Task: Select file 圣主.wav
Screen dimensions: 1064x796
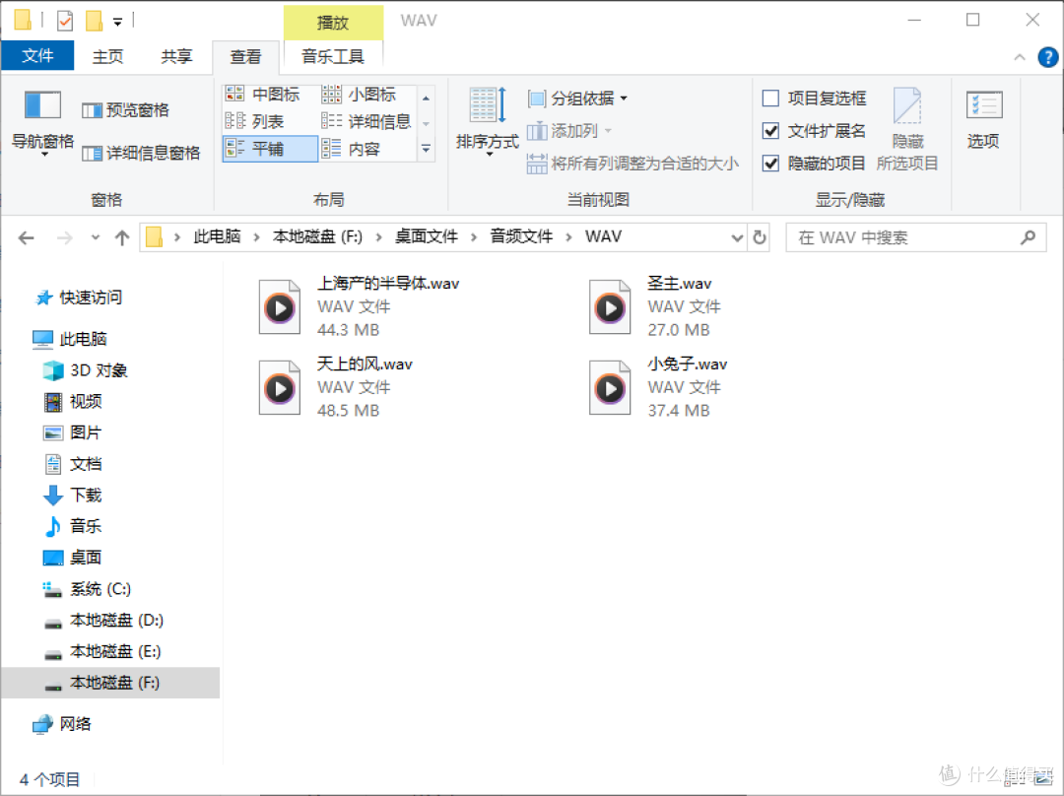Action: [655, 306]
